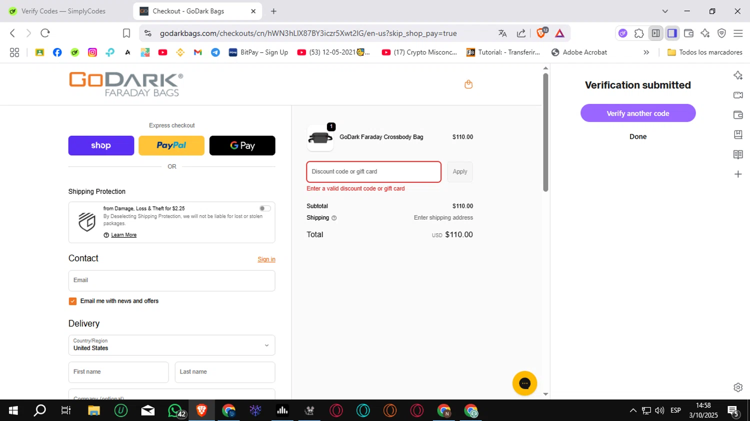Open the Binance bookmark icon

180,52
